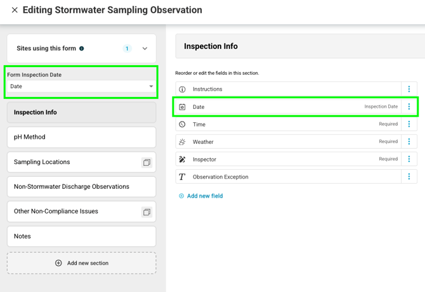
Task: Click the info icon beside Sites using this form
Action: (82, 49)
